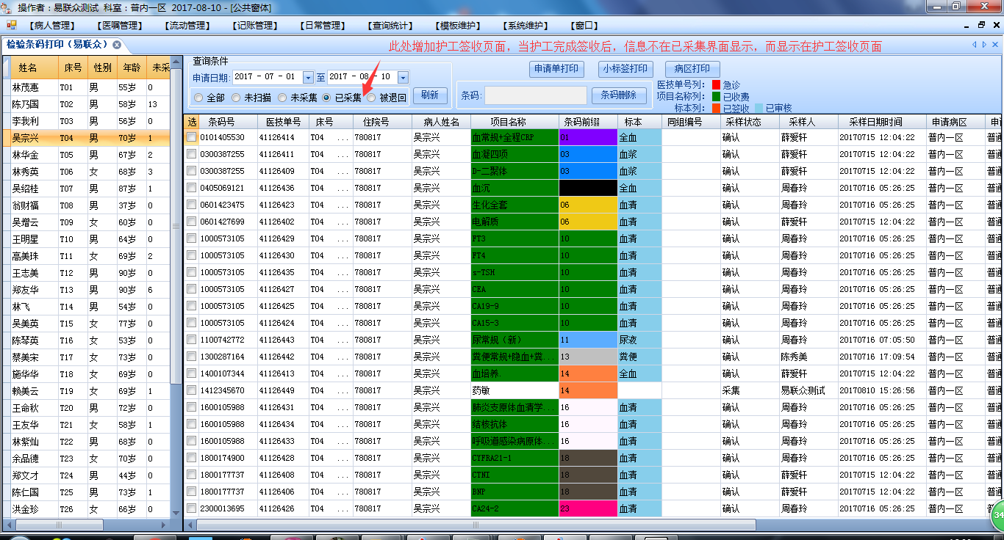Check the row checkbox for 血沉 item
The image size is (1004, 540).
(x=191, y=188)
